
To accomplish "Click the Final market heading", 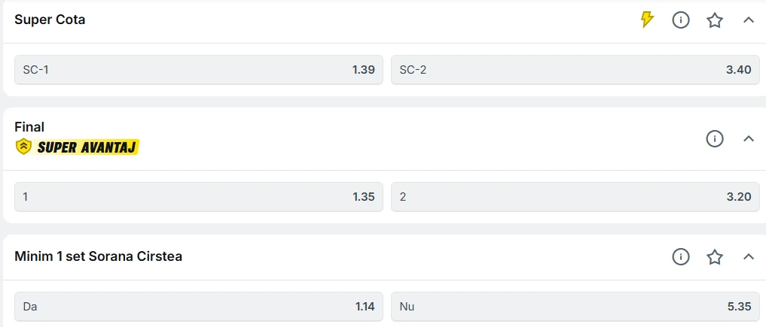I will click(29, 127).
